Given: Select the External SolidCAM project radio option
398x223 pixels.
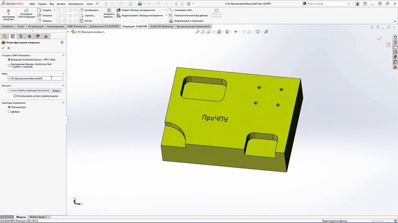Looking at the screenshot, I should pos(9,59).
